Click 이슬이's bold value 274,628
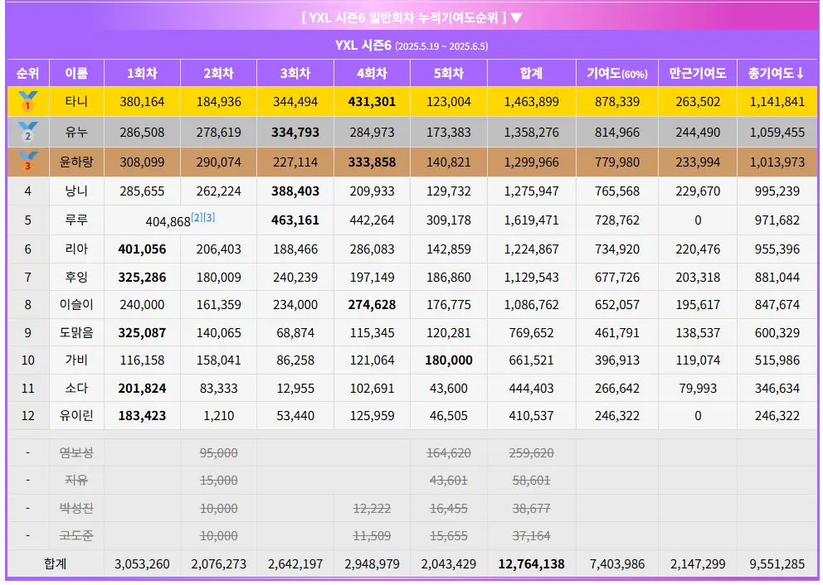823x585 pixels. [x=373, y=305]
